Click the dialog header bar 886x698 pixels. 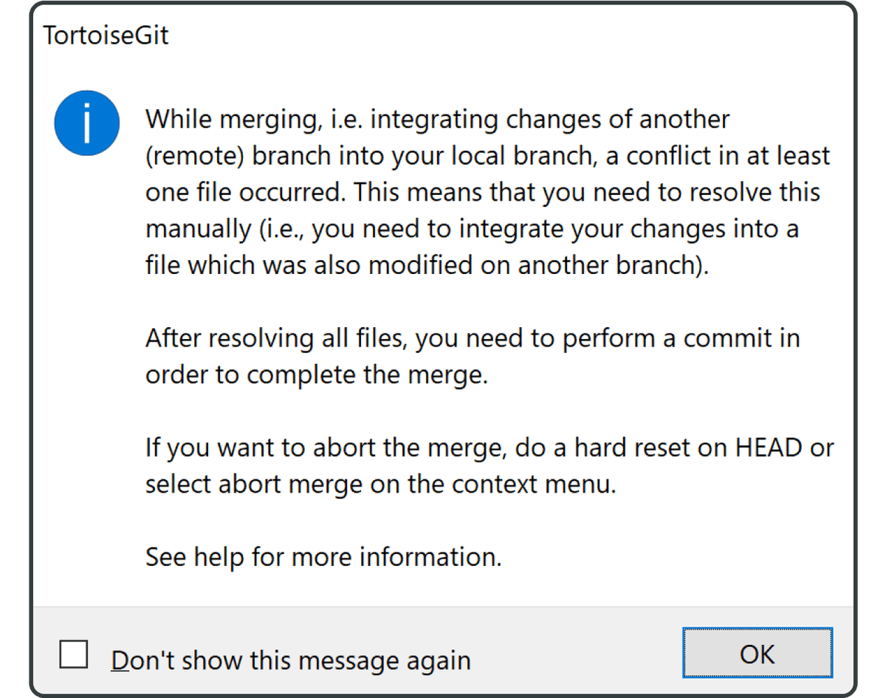click(x=443, y=35)
